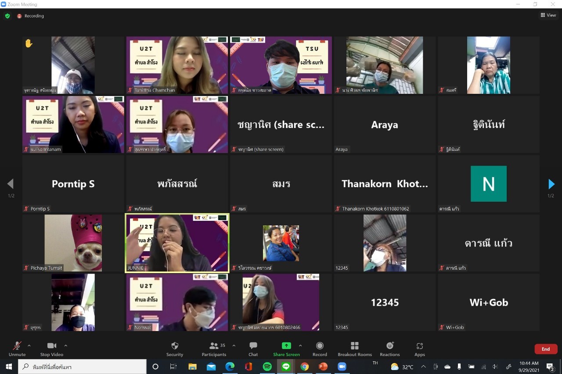The height and width of the screenshot is (374, 562).
Task: Go to next gallery page arrow
Action: coord(551,184)
